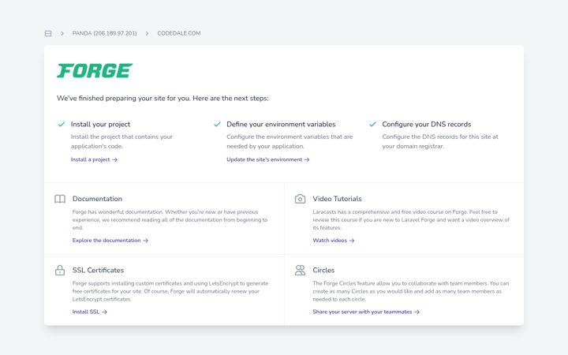Click the checkmark beside Install your project

coord(62,125)
